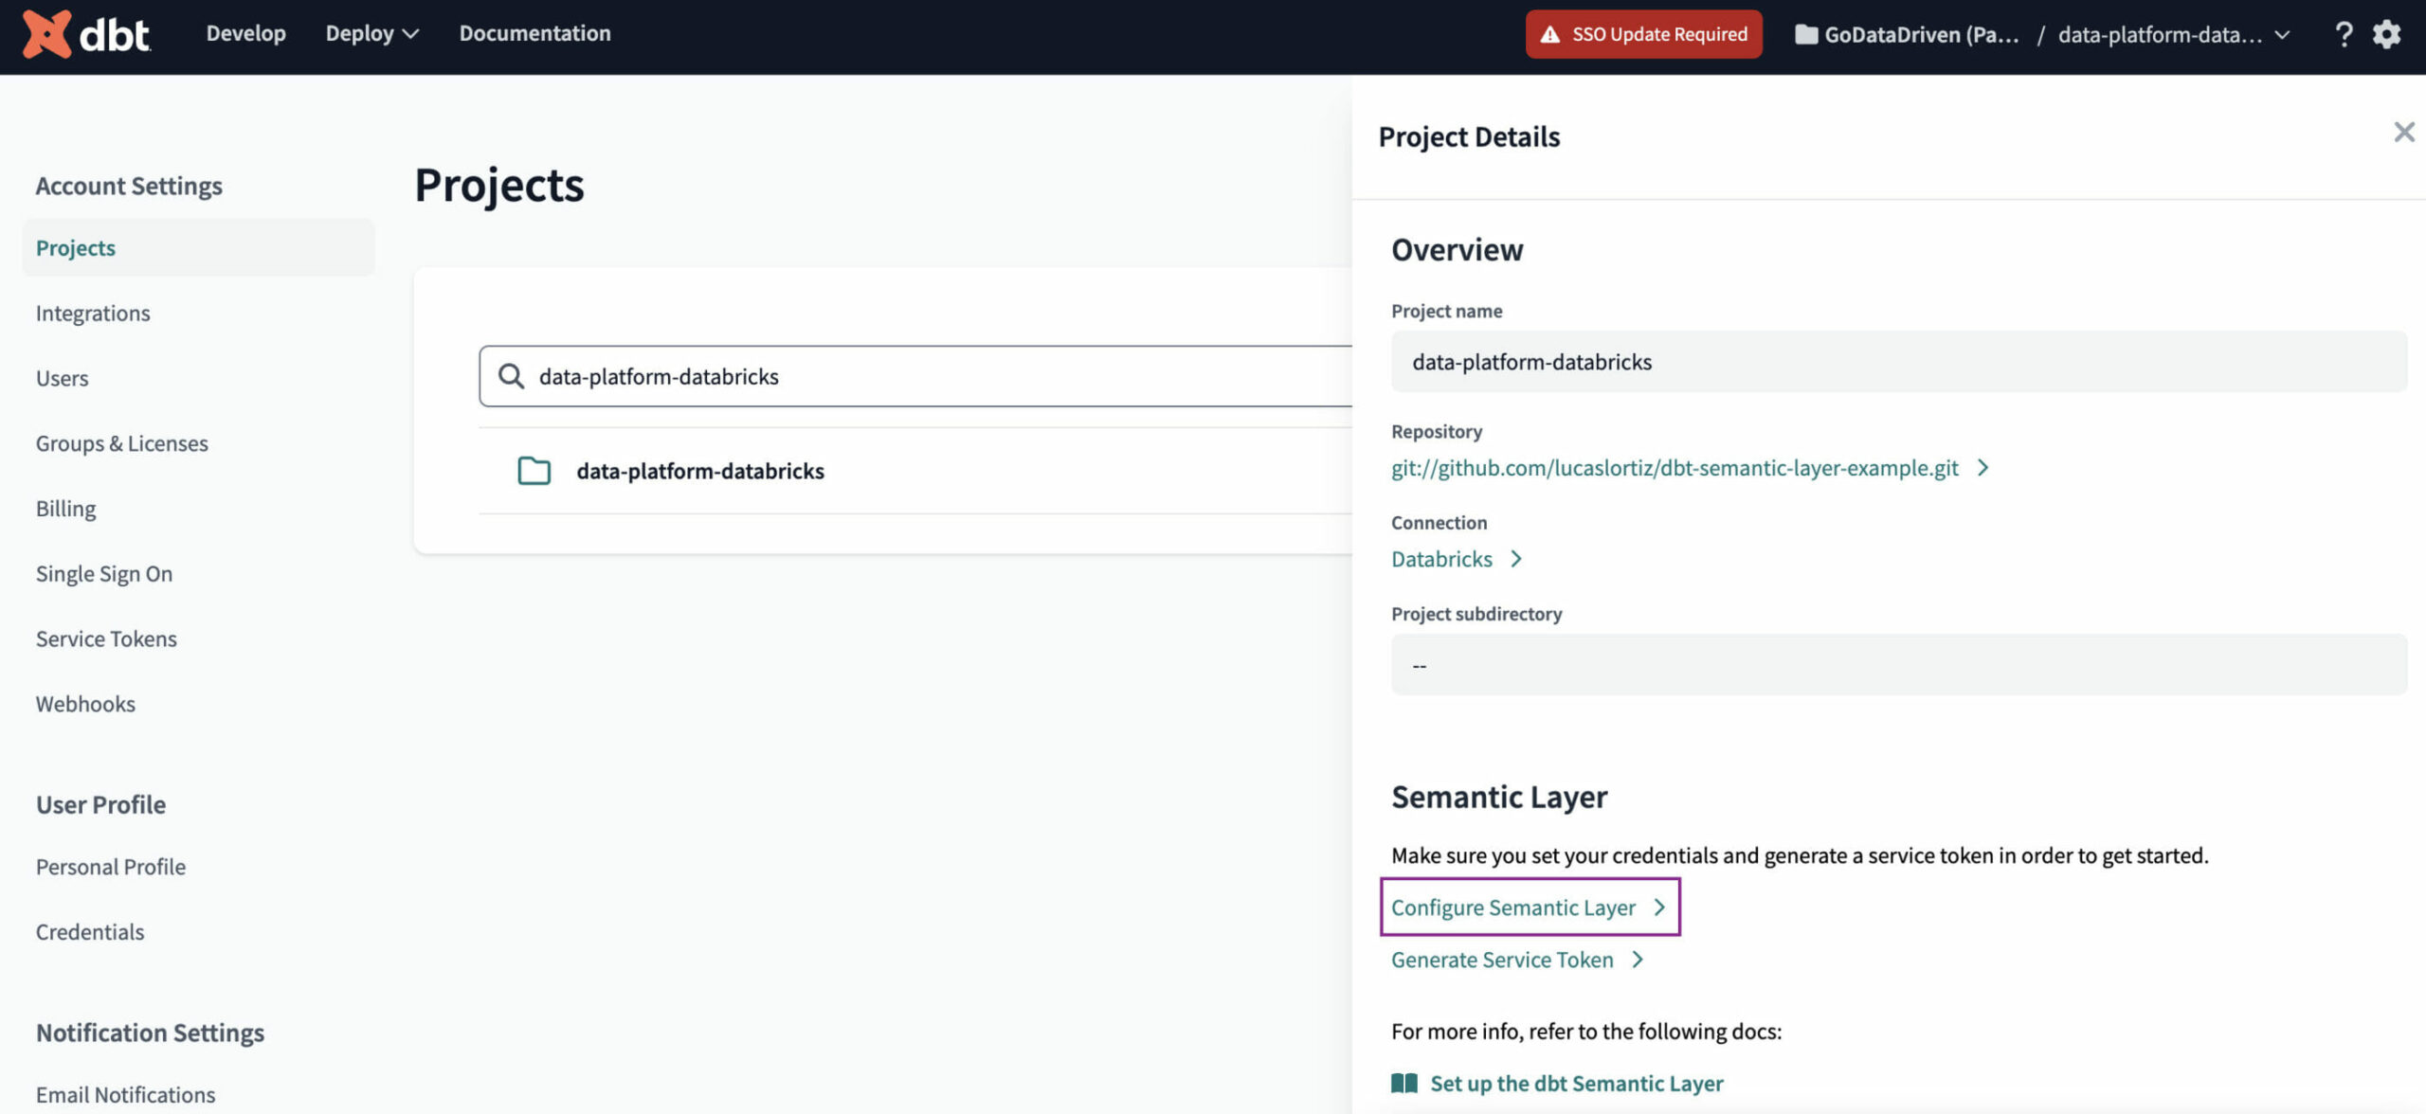The width and height of the screenshot is (2426, 1114).
Task: Open the settings gear icon
Action: pyautogui.click(x=2386, y=34)
